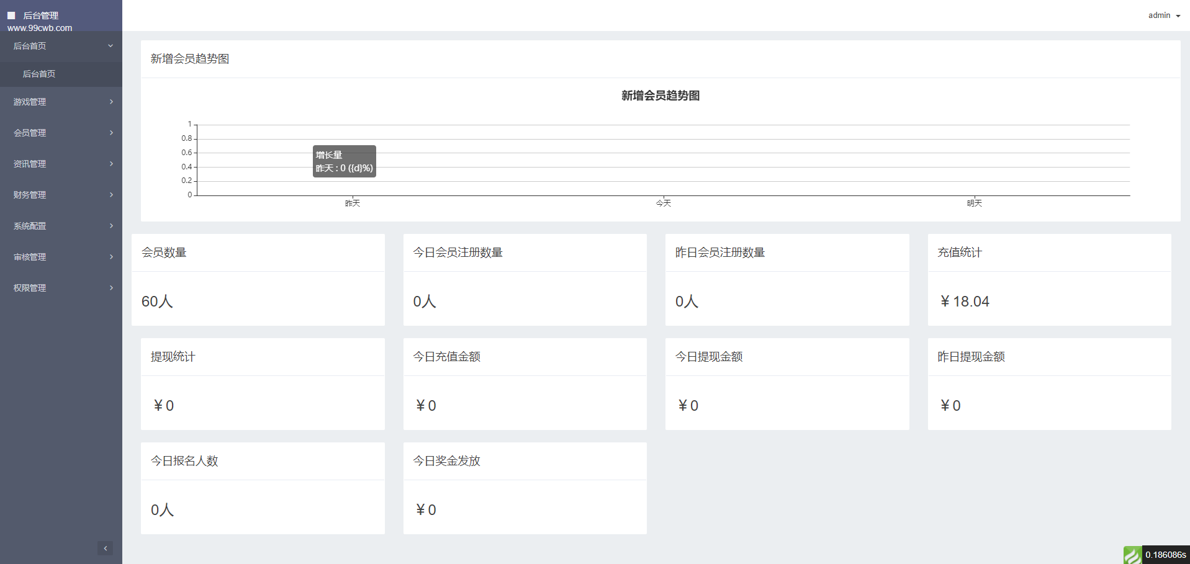Click the ¥0 value under 今日提现金额
1190x564 pixels.
688,406
